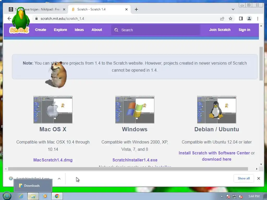
Task: Click the search magnifier icon
Action: coord(116,30)
